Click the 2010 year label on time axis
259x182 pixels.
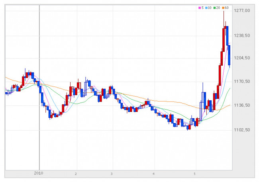39,173
